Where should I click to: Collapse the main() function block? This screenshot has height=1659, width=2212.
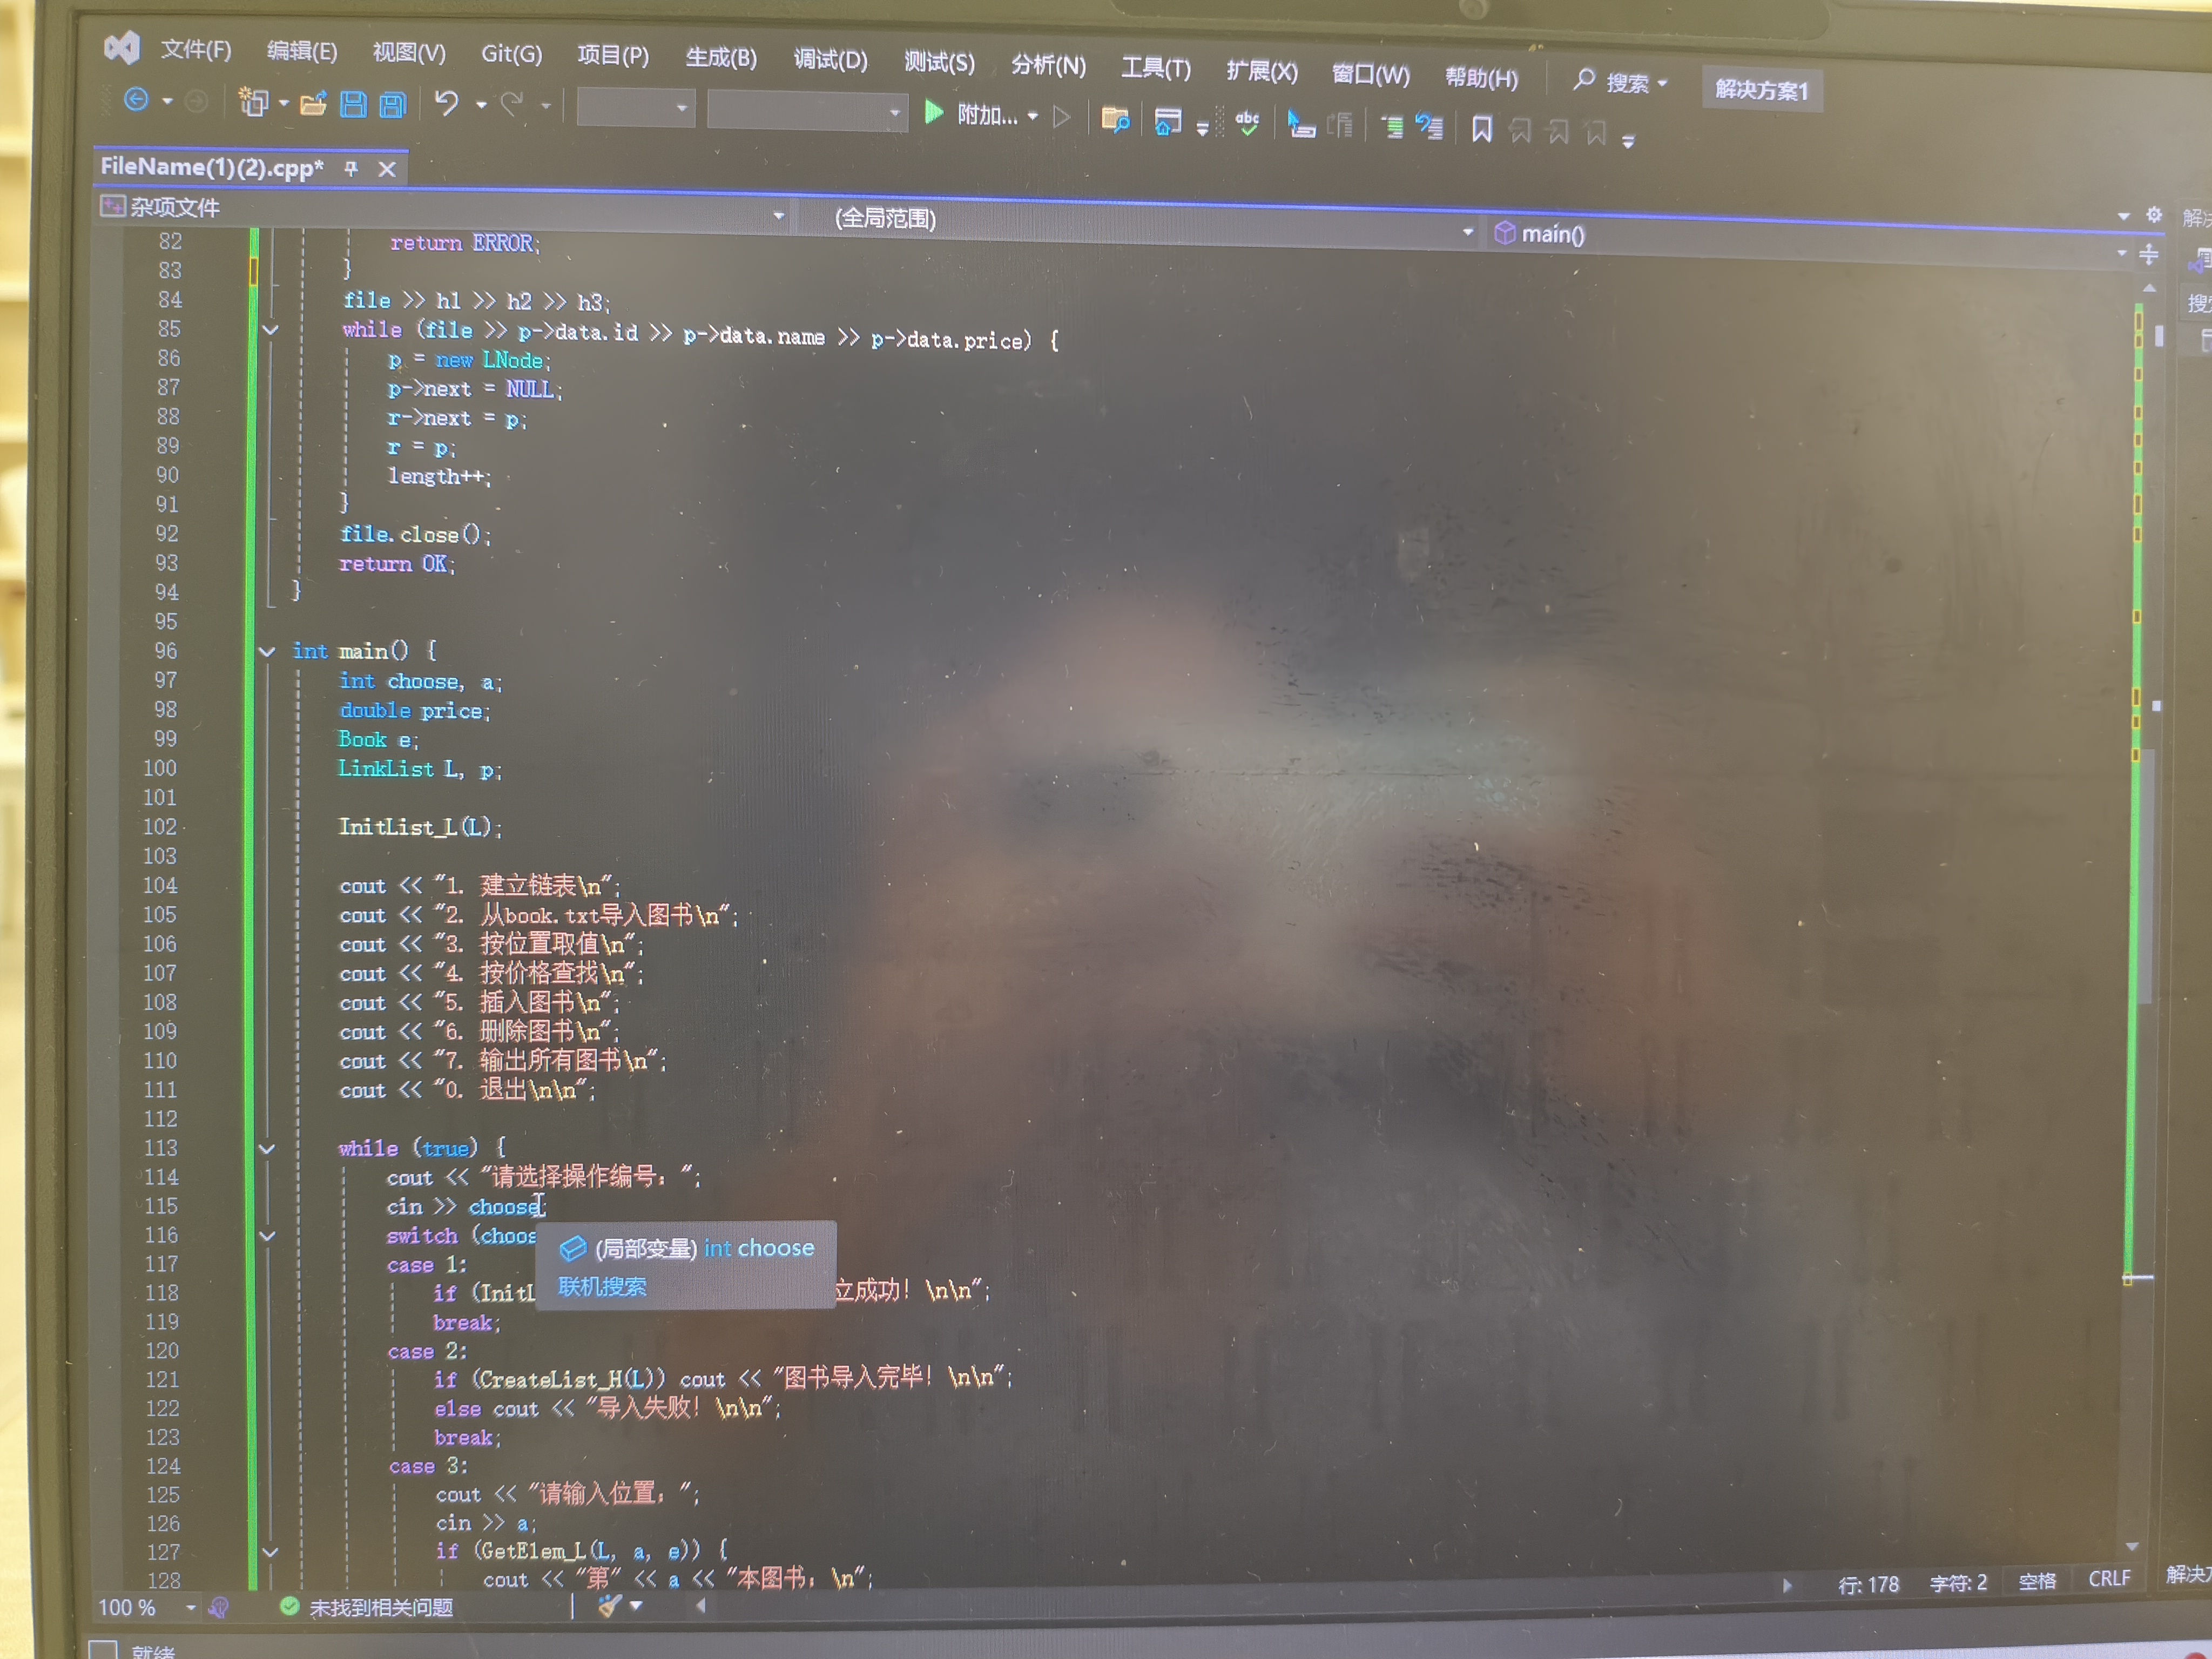[x=267, y=651]
